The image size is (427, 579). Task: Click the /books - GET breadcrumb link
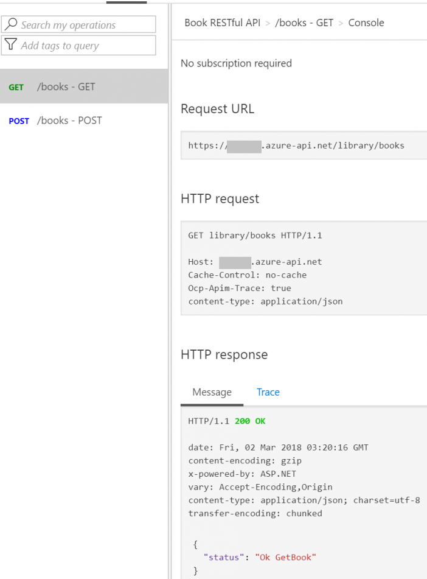(304, 23)
